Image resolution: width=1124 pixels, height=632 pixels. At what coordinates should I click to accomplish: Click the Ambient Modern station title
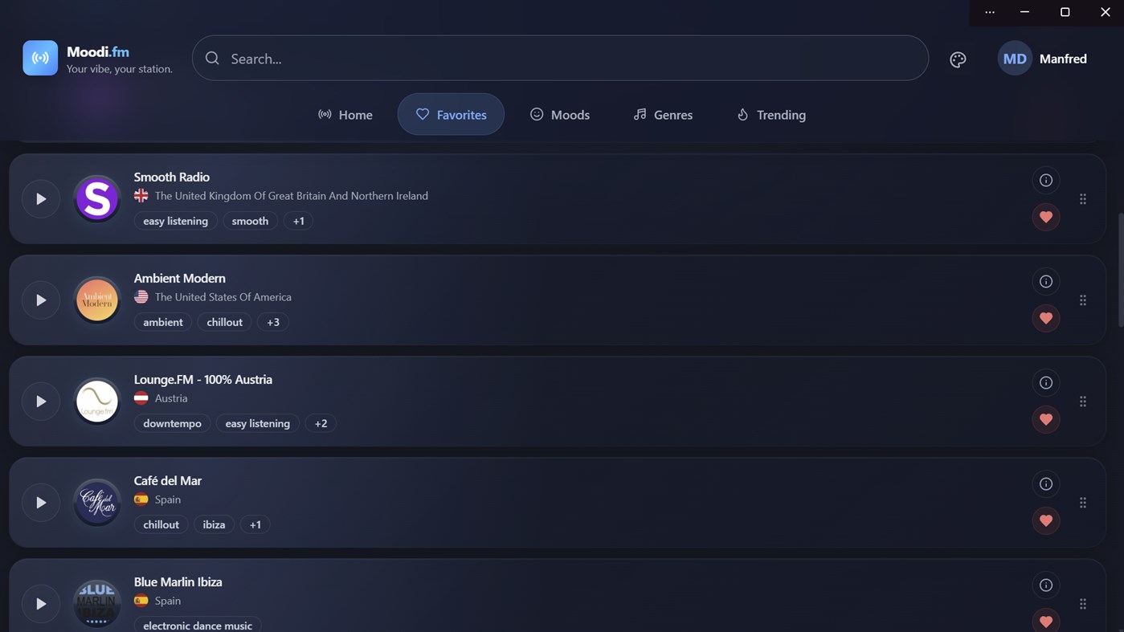click(x=180, y=278)
